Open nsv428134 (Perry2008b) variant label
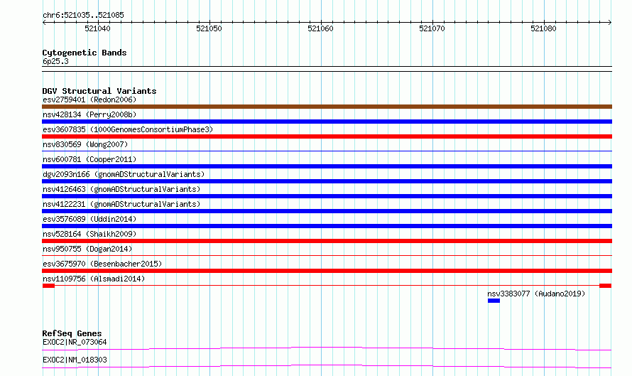Viewport: 632px width, 376px height. (x=89, y=114)
